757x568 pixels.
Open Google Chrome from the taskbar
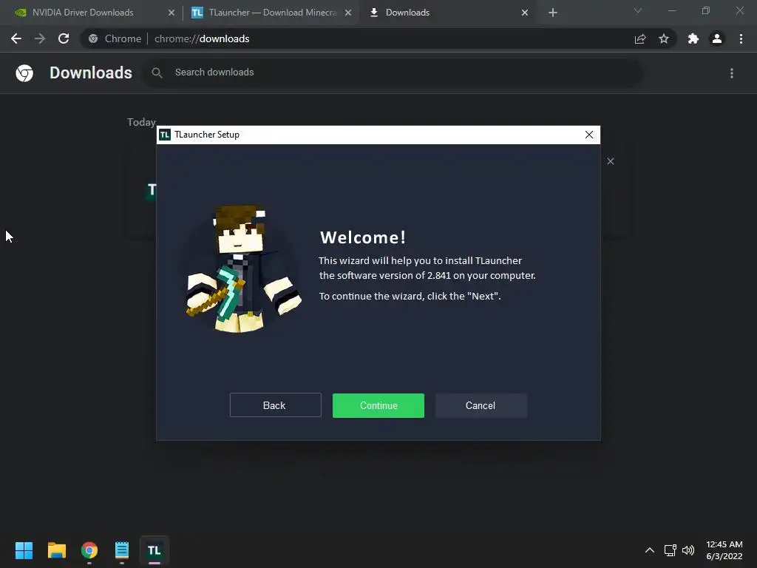(x=89, y=550)
